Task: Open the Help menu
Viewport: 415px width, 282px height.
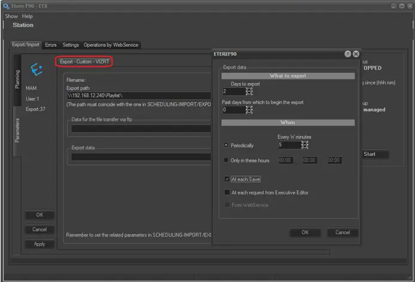Action: pyautogui.click(x=28, y=16)
